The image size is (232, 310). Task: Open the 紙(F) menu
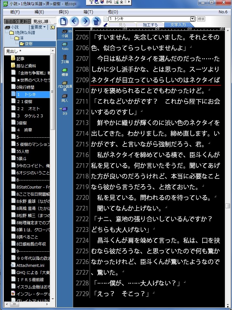tap(15, 12)
